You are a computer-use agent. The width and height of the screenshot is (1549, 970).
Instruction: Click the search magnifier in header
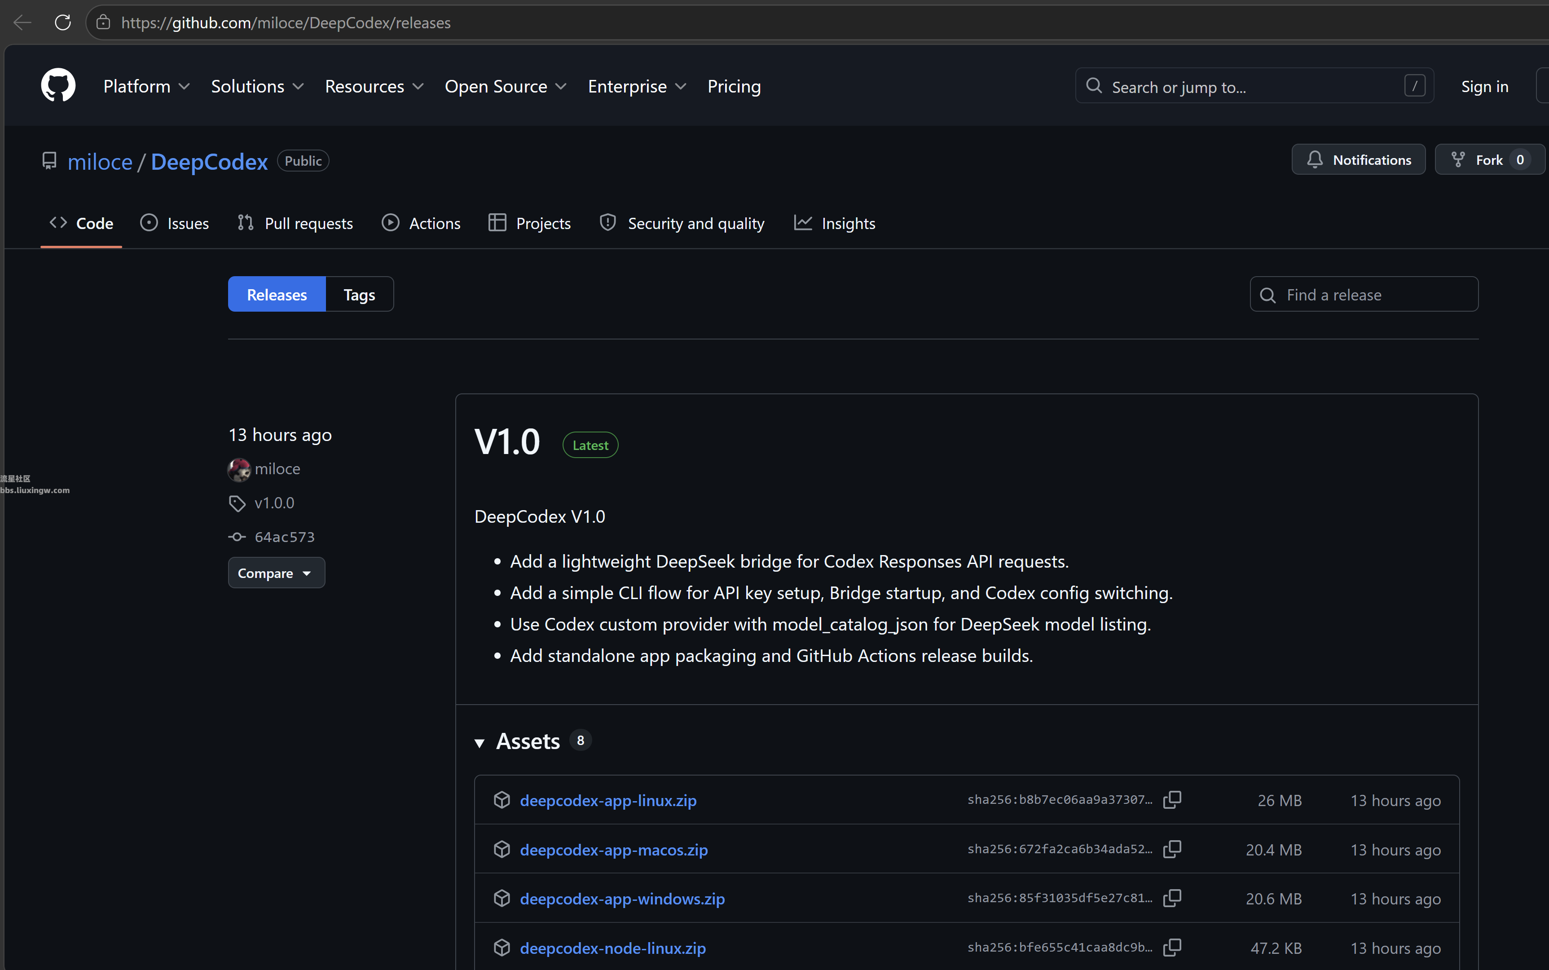click(x=1094, y=86)
